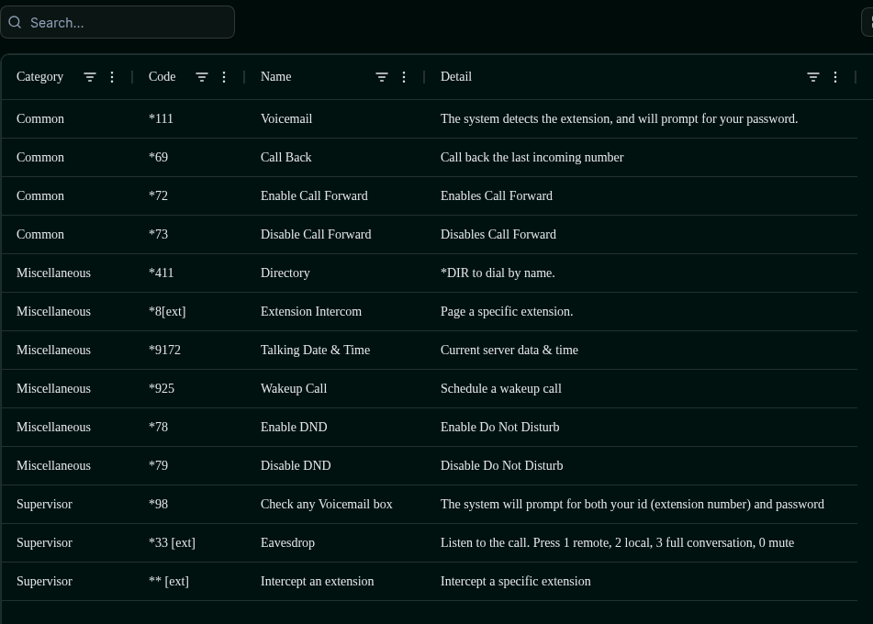
Task: Click the Disable Call Forward name cell
Action: pyautogui.click(x=316, y=234)
